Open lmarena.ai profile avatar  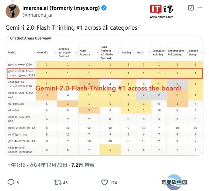pyautogui.click(x=13, y=11)
